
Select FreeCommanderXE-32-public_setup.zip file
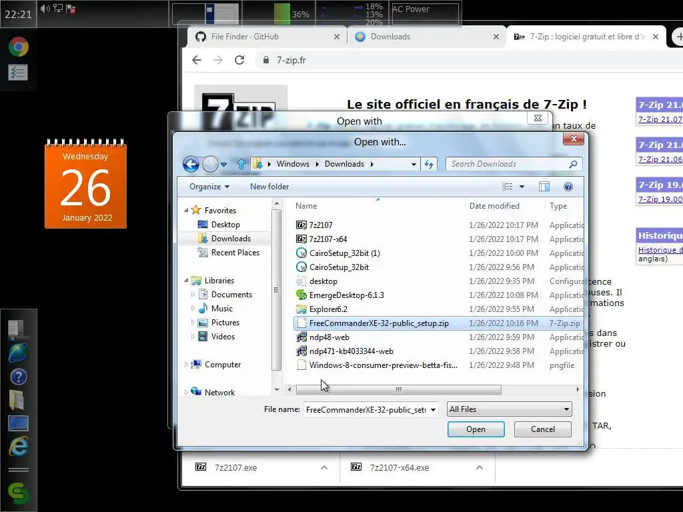379,323
